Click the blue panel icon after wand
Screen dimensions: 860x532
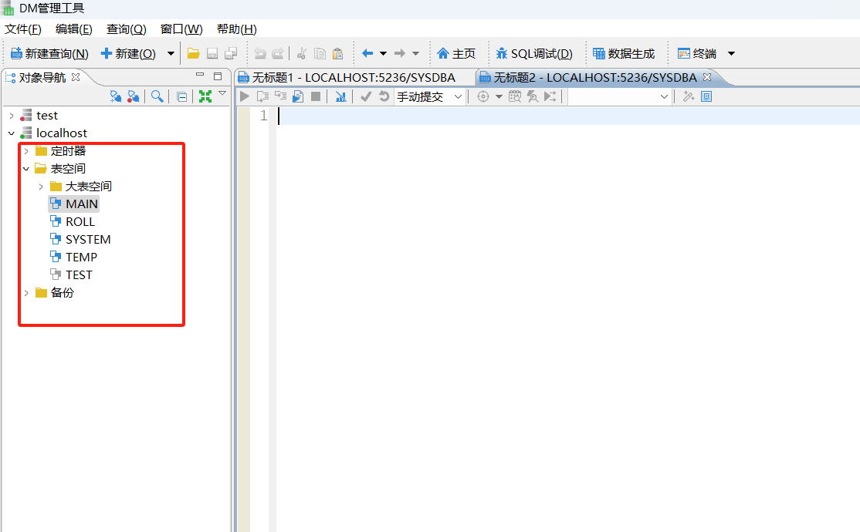(x=706, y=96)
